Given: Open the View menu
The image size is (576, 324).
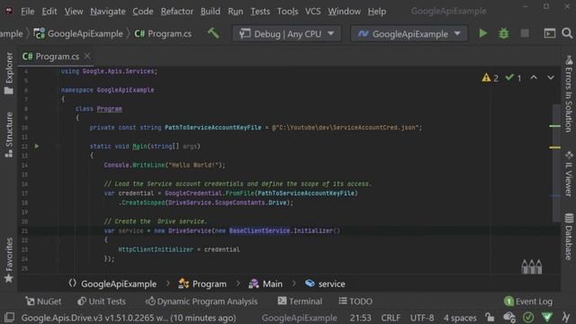Looking at the screenshot, I should click(x=74, y=12).
